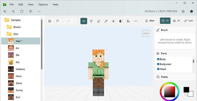Select the Efe skin
Image resolution: width=197 pixels, height=101 pixels.
pyautogui.click(x=21, y=55)
